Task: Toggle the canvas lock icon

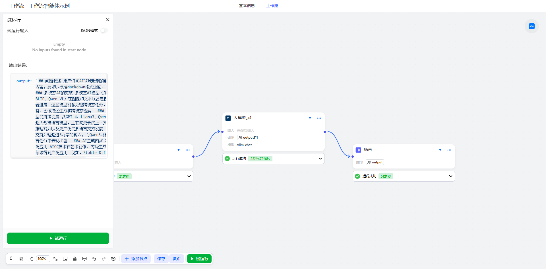Action: (x=75, y=259)
